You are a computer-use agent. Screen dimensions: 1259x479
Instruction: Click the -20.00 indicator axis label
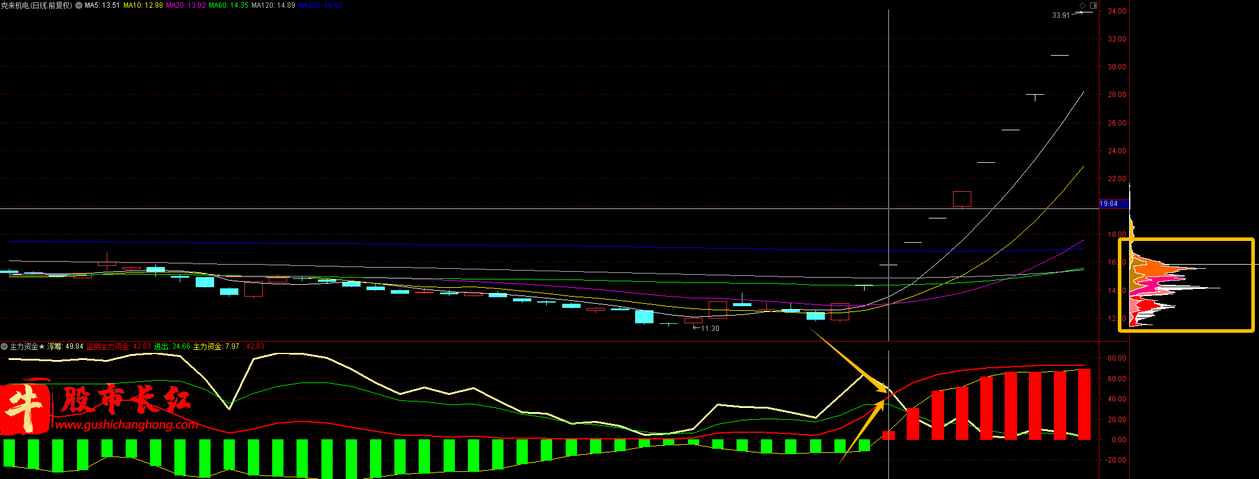pos(1115,460)
